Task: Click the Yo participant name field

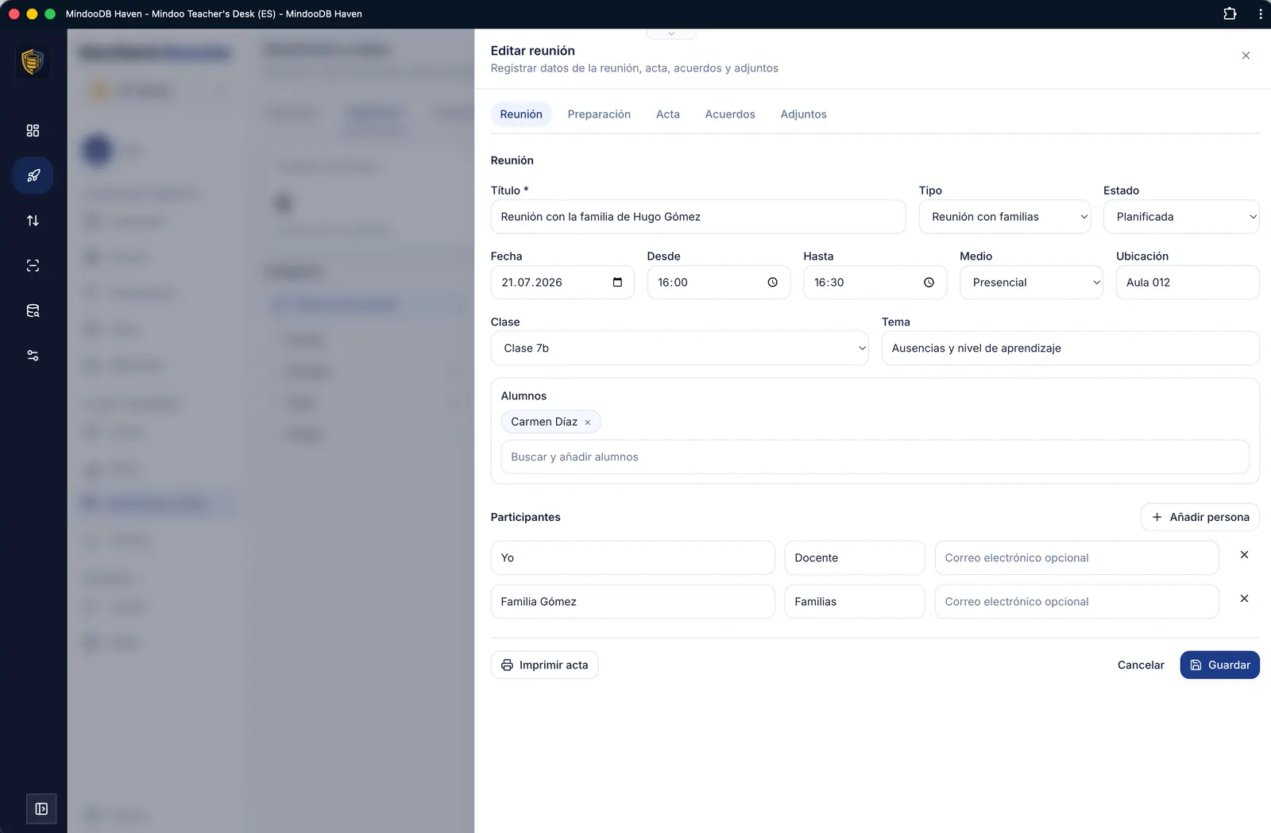Action: tap(632, 558)
